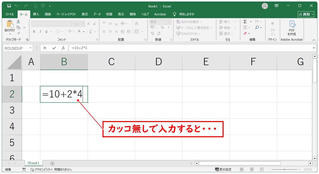Click the Cut scissors icon

click(x=18, y=22)
